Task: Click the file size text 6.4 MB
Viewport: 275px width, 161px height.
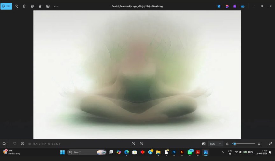Action: [56, 144]
